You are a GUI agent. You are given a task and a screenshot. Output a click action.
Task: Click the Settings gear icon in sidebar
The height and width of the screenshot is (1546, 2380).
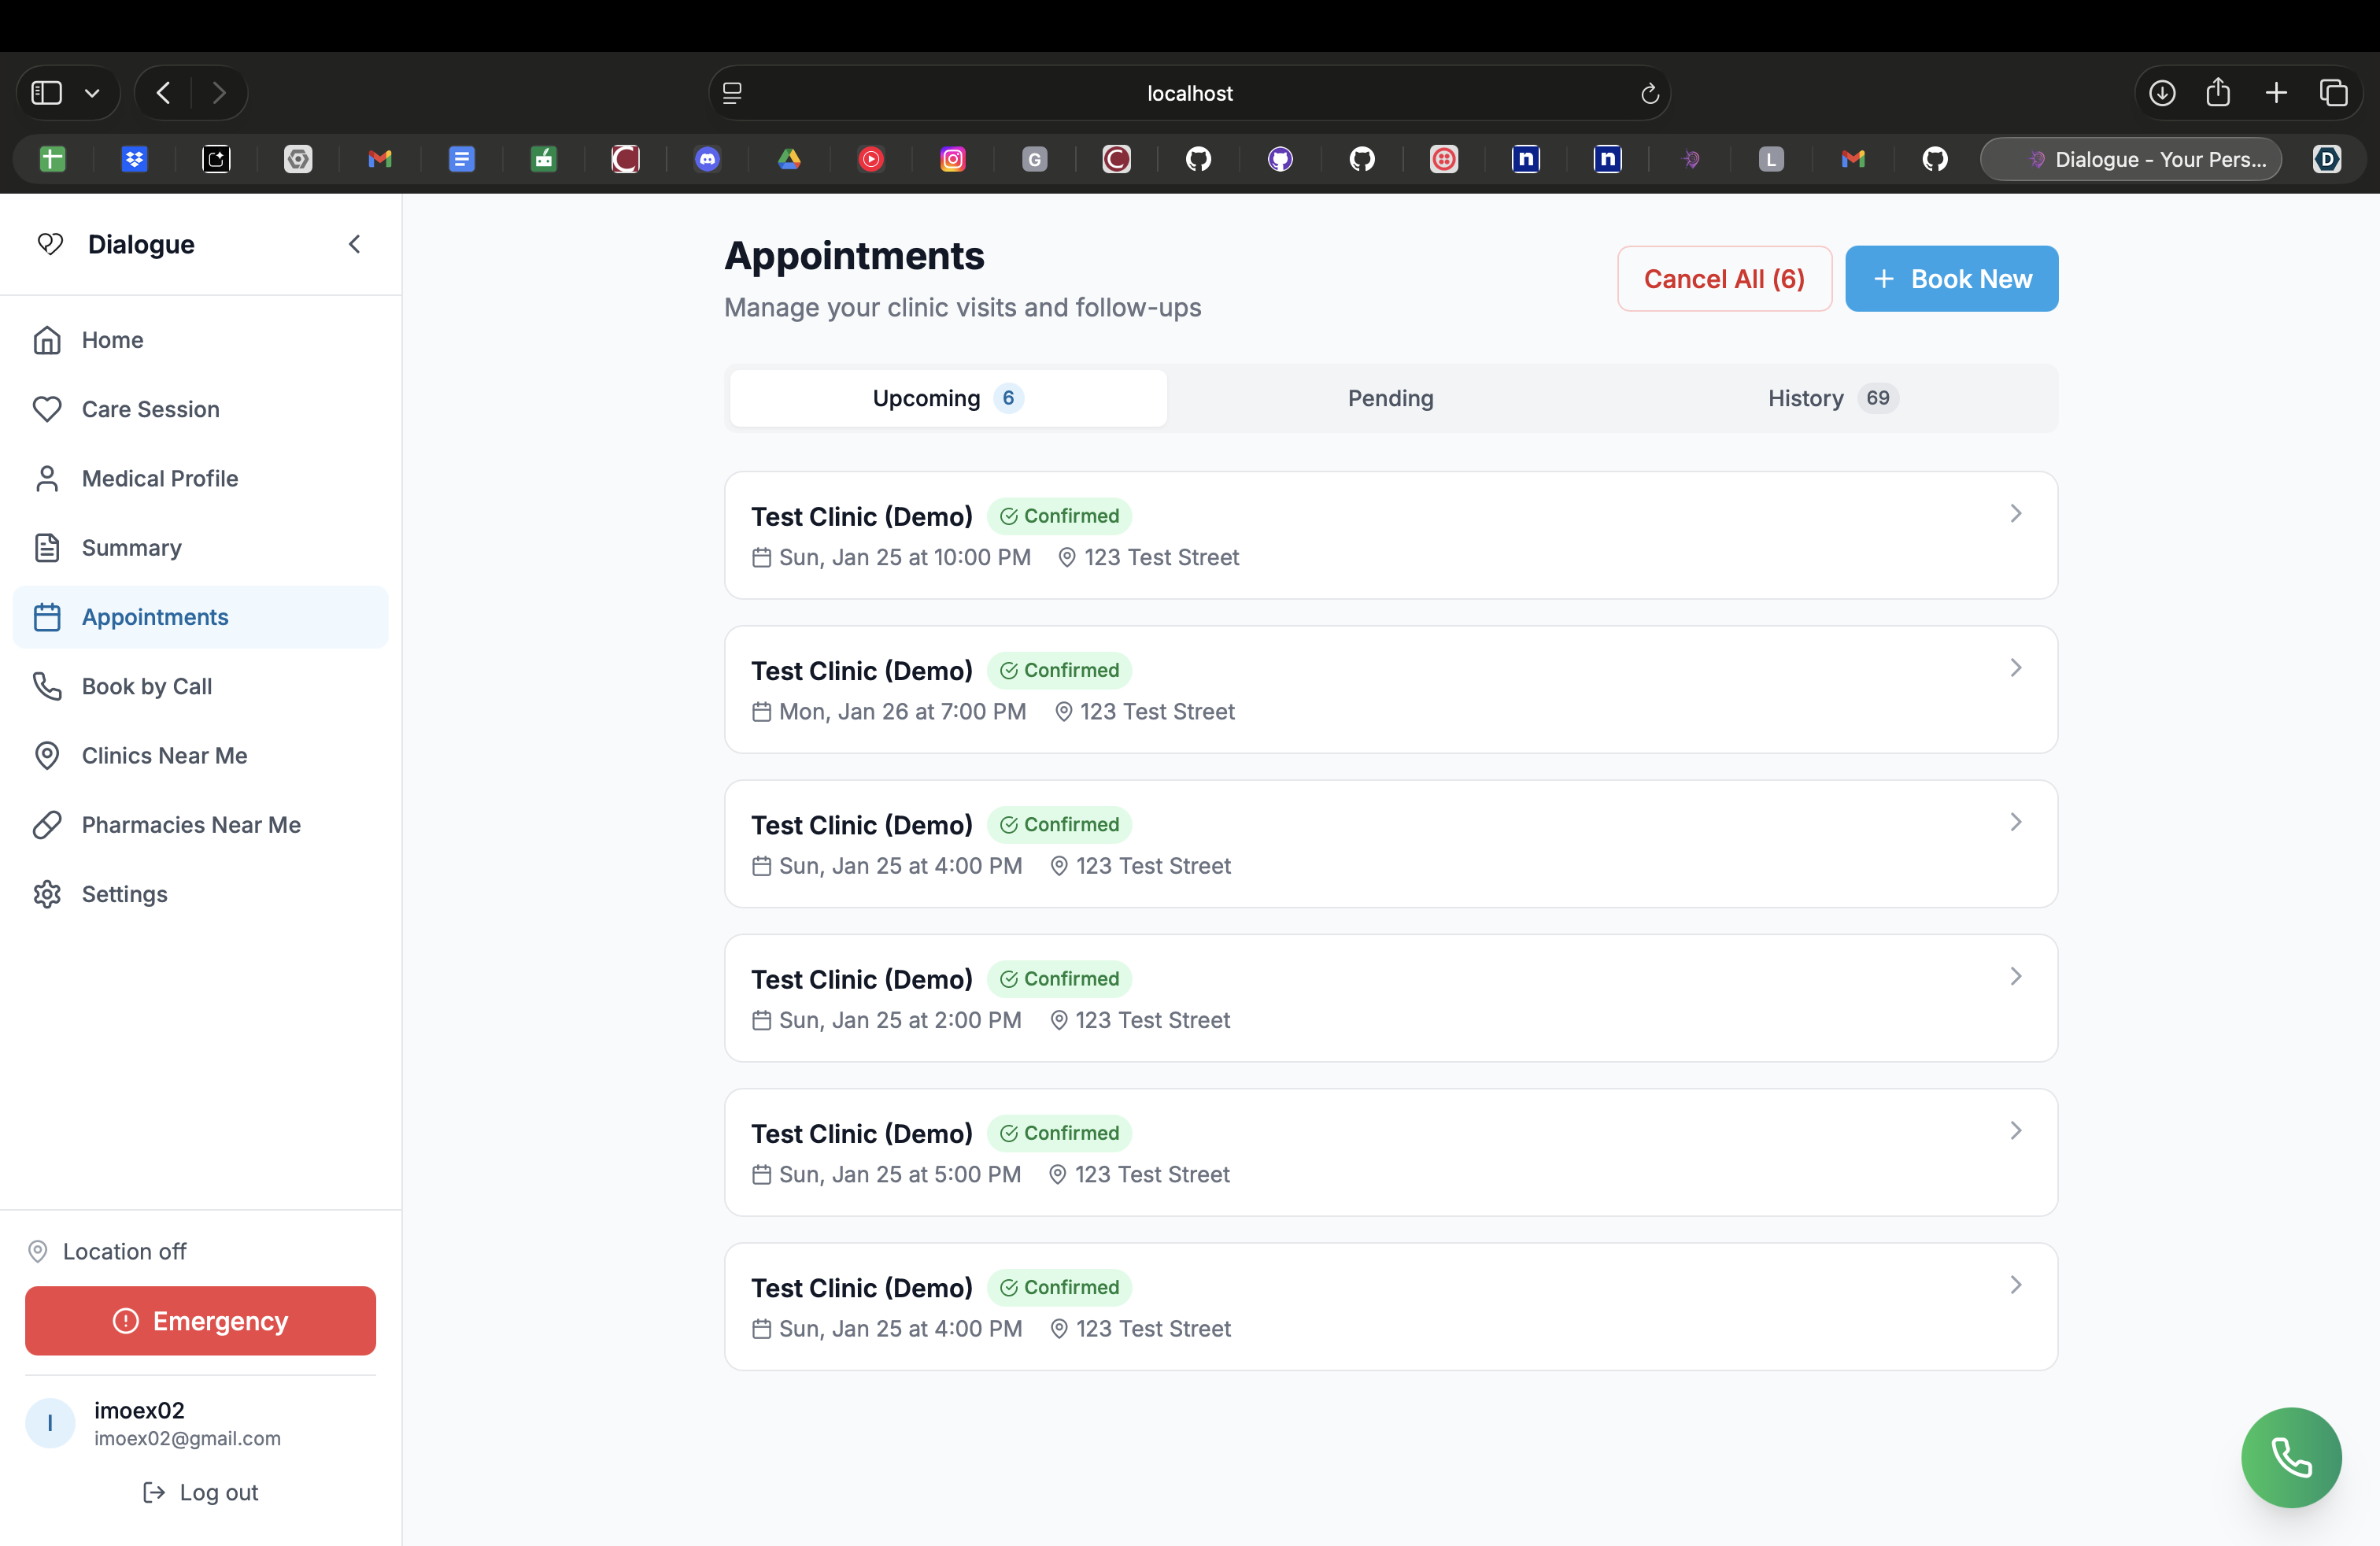tap(47, 894)
